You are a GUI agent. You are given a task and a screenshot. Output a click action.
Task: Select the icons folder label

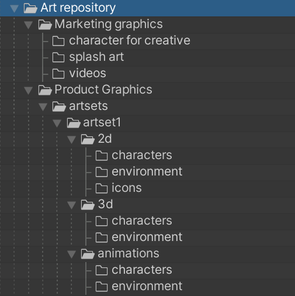pos(127,188)
